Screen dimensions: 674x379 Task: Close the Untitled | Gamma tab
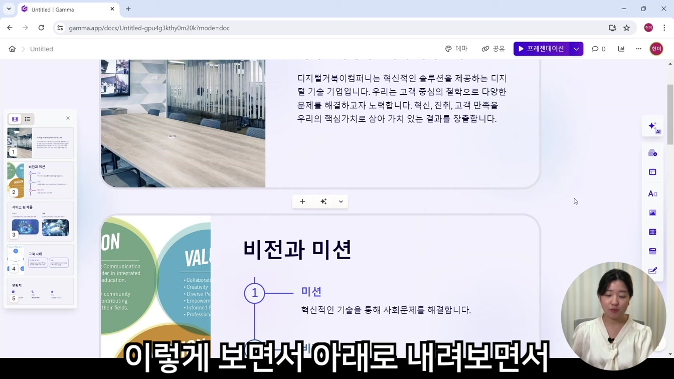[112, 9]
